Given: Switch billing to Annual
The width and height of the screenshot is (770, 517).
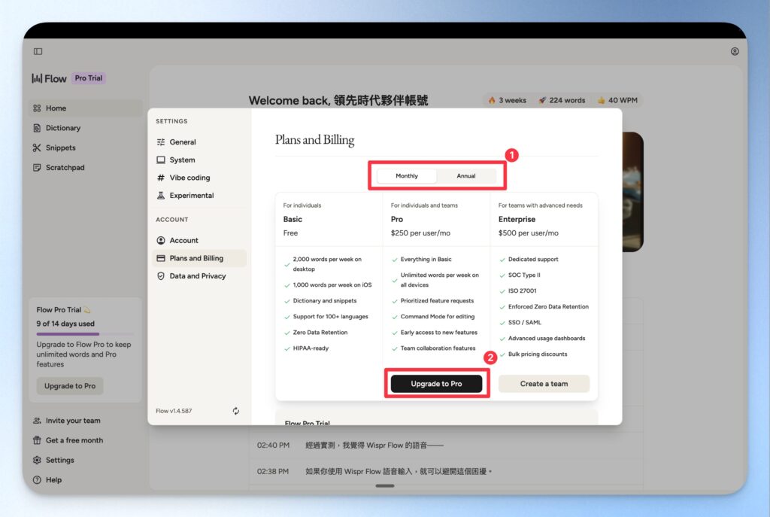Looking at the screenshot, I should [466, 175].
